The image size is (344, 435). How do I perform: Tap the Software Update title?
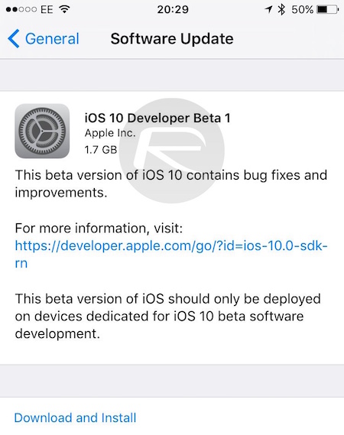tap(172, 38)
